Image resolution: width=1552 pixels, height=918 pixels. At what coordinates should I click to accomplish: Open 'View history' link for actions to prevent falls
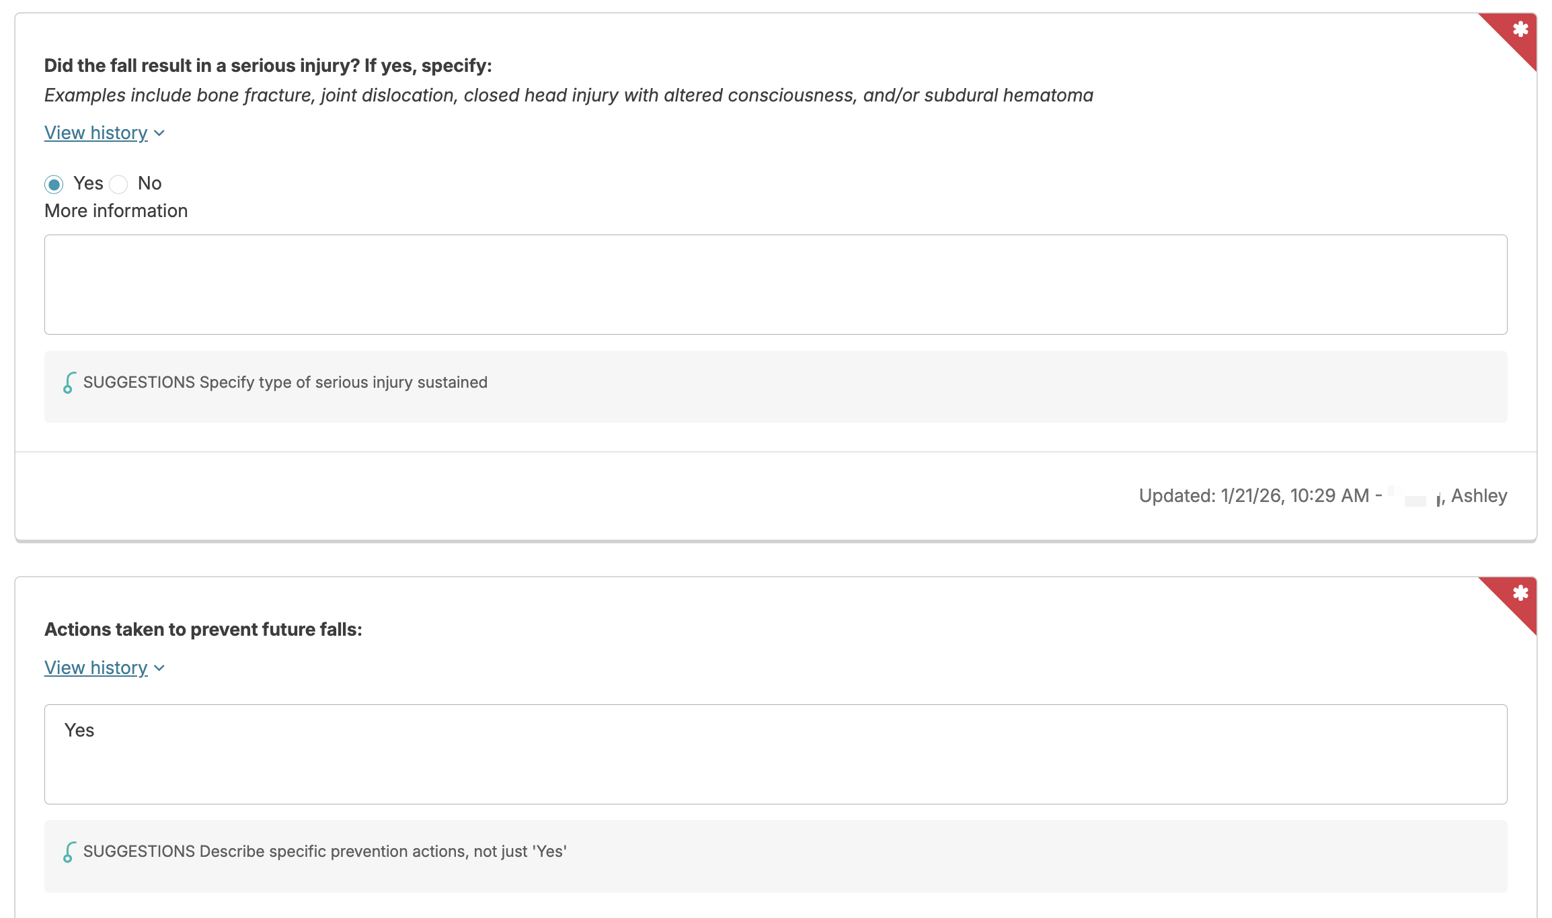(95, 668)
